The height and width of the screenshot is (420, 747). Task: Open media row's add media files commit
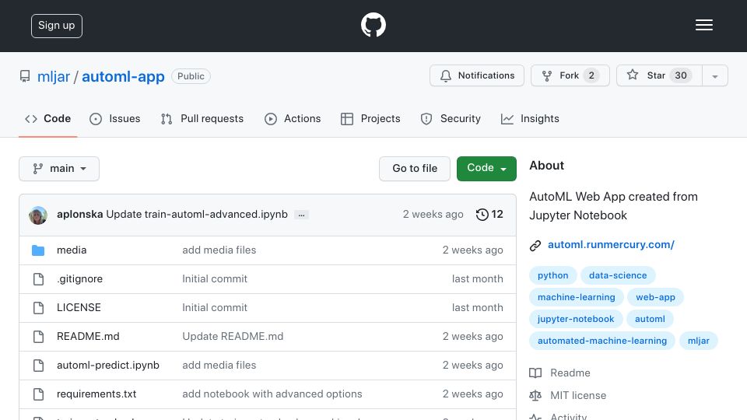(x=219, y=250)
